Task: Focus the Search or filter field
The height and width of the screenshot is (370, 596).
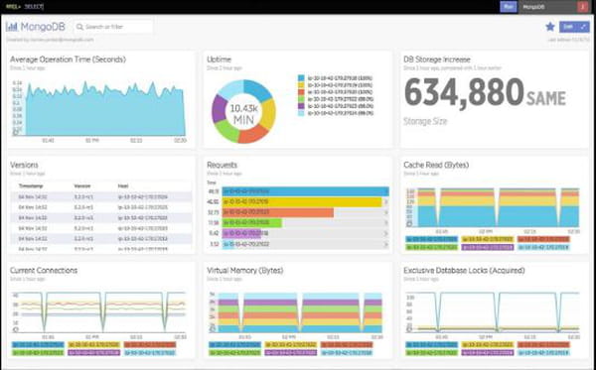Action: [x=113, y=27]
